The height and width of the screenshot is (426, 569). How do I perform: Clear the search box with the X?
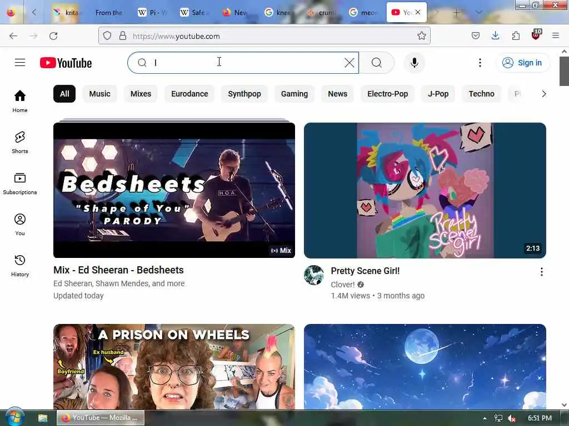[x=349, y=63]
